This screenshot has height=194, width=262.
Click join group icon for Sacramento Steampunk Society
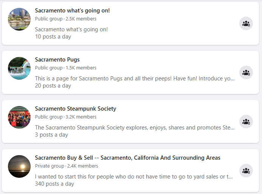click(x=246, y=122)
